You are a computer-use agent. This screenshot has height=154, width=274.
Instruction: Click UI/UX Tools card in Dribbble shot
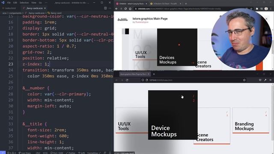(145, 50)
